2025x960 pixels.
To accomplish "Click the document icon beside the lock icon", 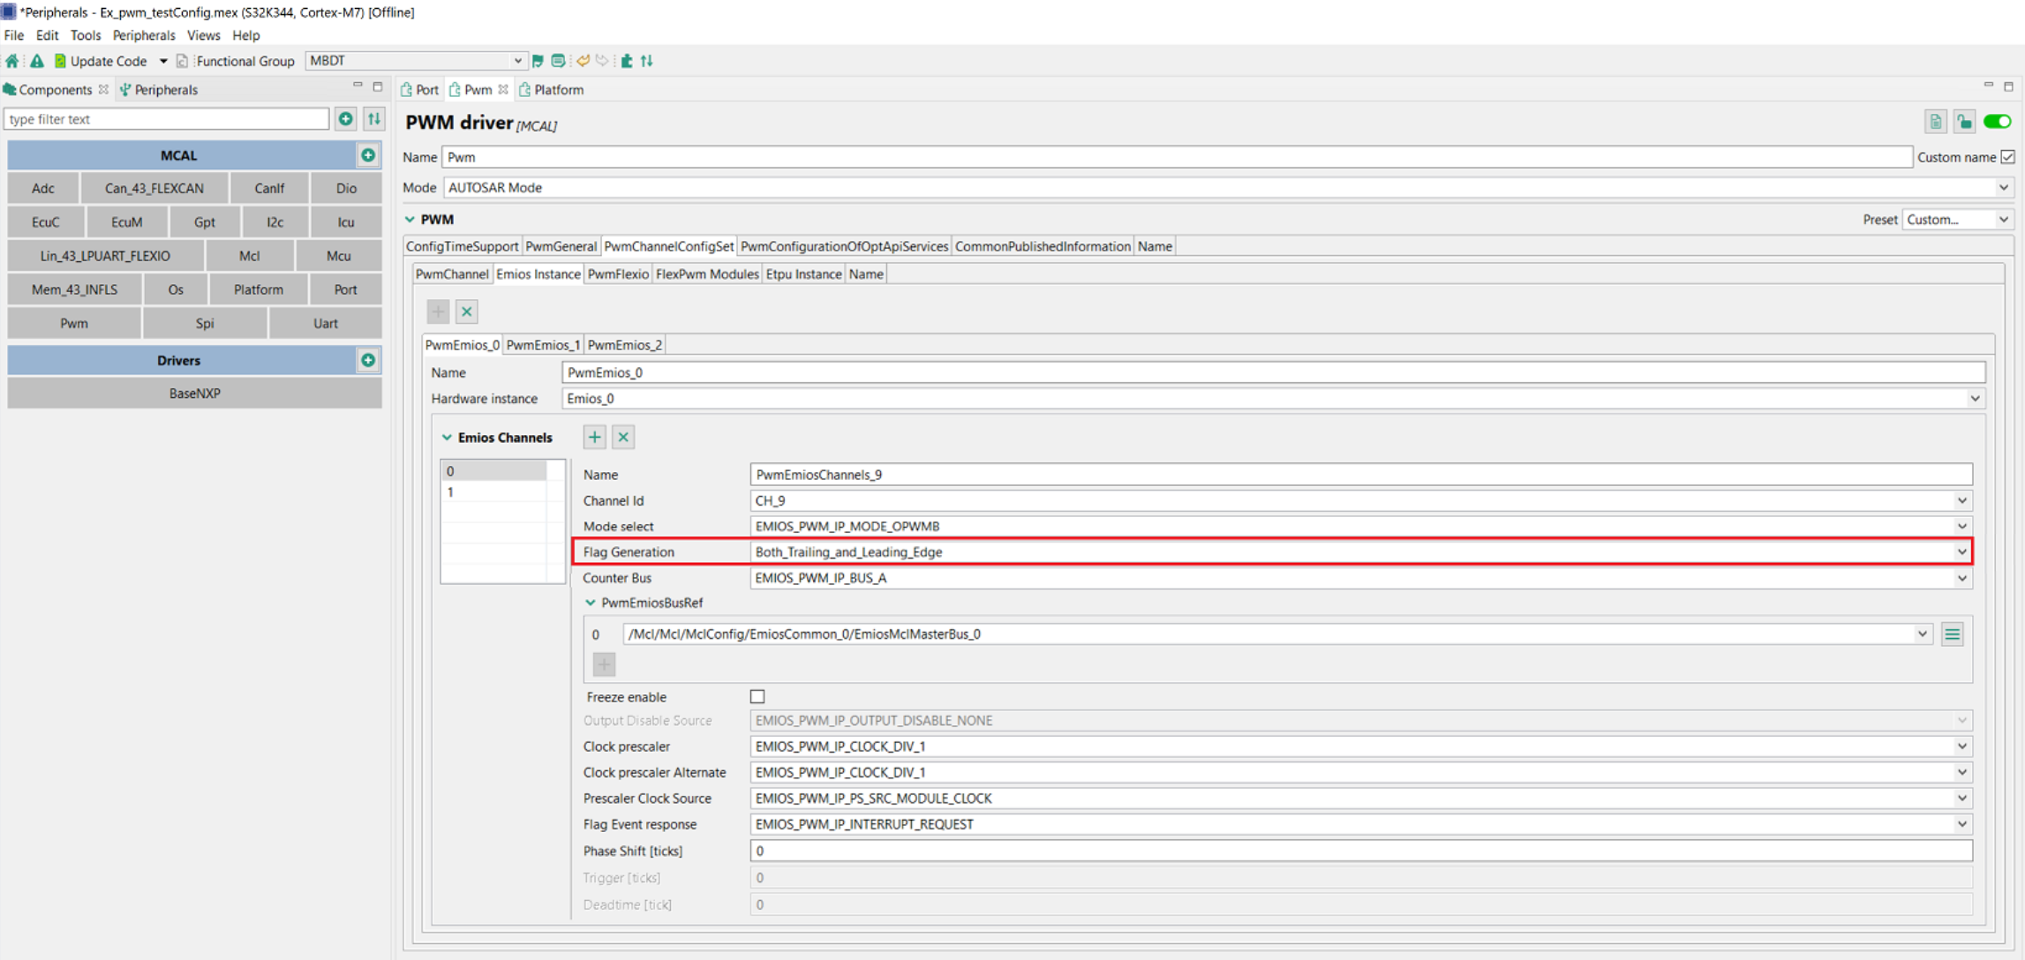I will tap(1936, 122).
